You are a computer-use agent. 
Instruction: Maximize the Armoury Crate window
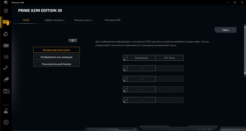[x=235, y=2]
